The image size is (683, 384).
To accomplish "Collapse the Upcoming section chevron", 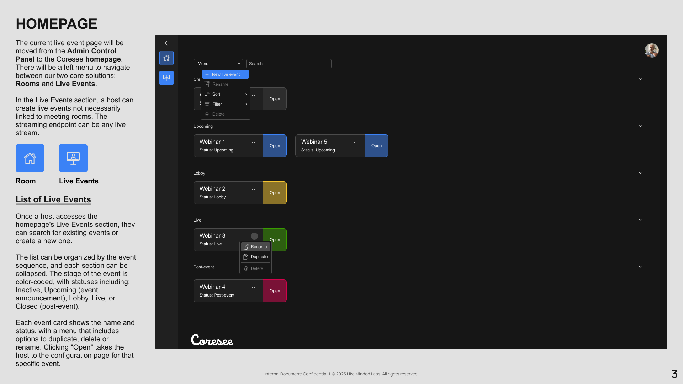I will pyautogui.click(x=640, y=126).
